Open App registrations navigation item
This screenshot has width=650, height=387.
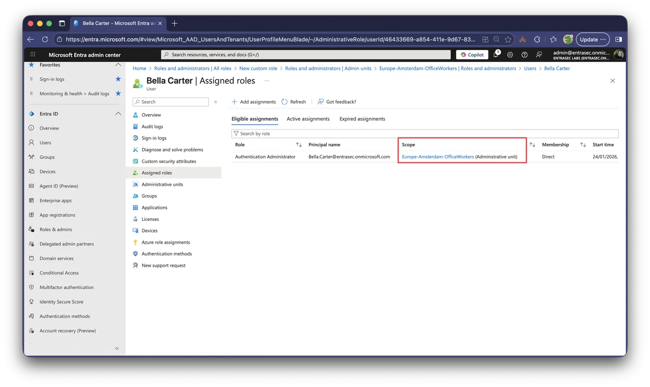[x=57, y=215]
